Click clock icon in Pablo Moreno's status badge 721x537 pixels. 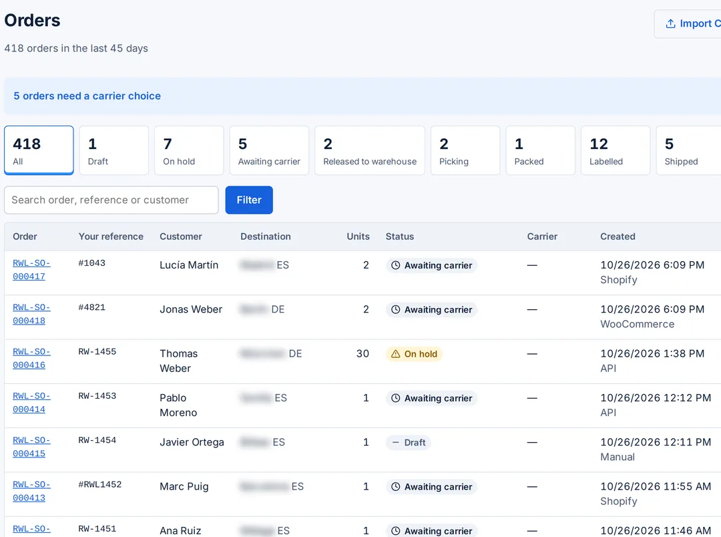tap(395, 398)
